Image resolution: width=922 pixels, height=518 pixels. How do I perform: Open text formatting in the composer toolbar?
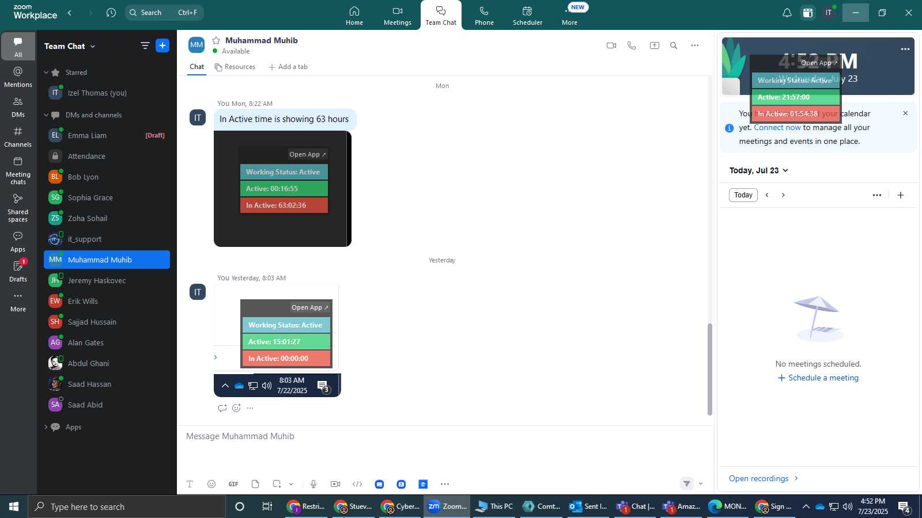(x=190, y=484)
